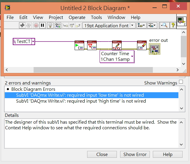Open the Window menu
Viewport: 190px width, 164px height.
(116, 17)
